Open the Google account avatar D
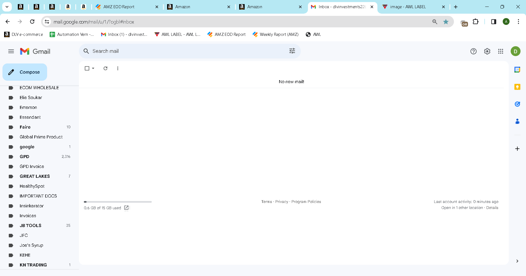This screenshot has width=526, height=276. [x=515, y=51]
